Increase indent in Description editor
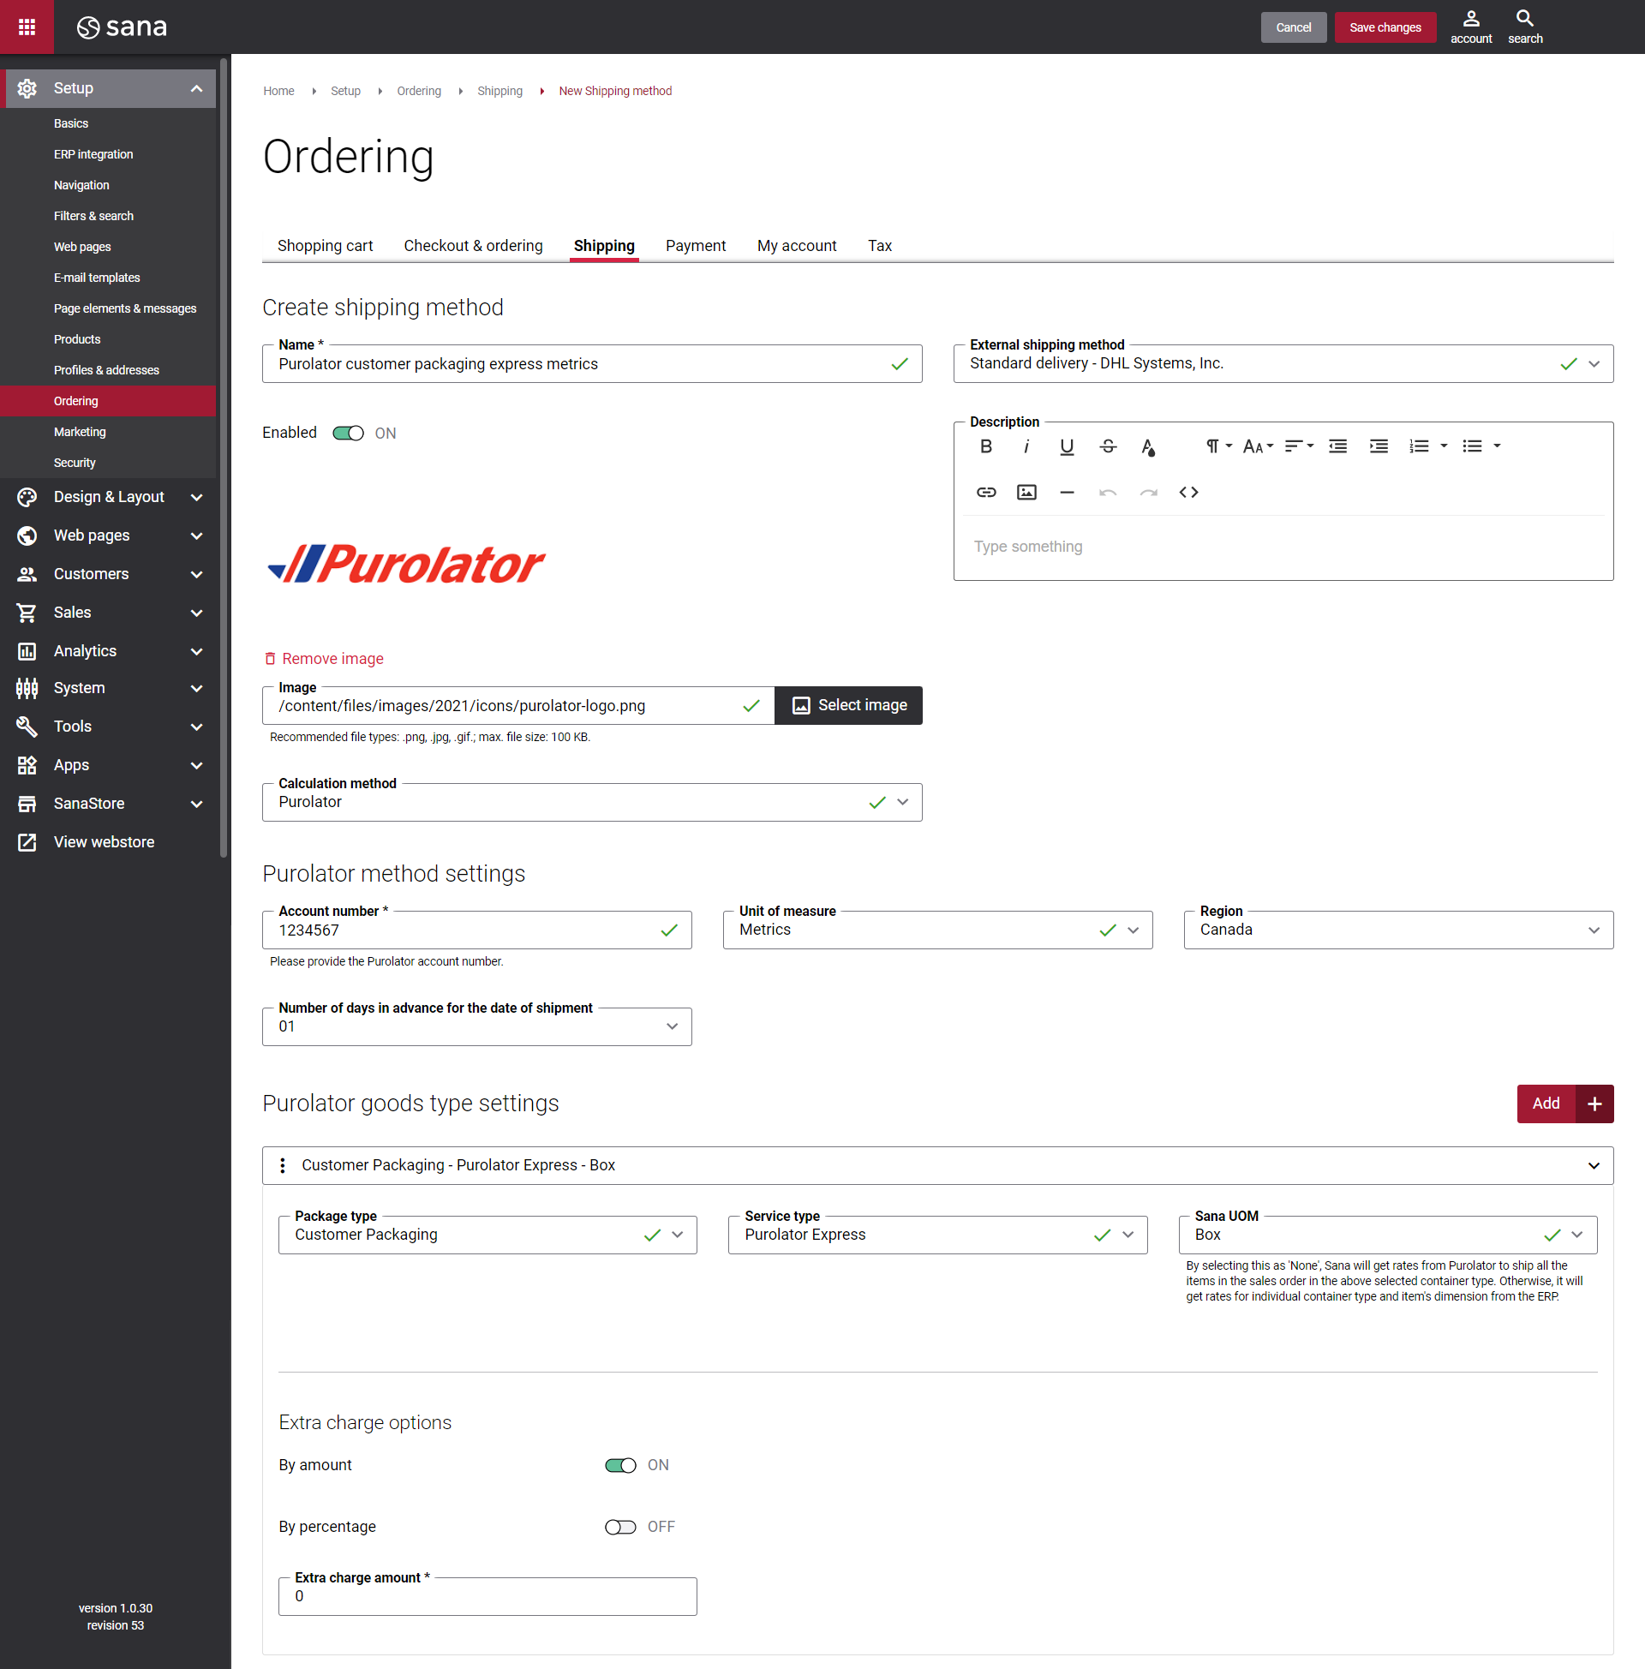This screenshot has width=1645, height=1669. (x=1379, y=446)
